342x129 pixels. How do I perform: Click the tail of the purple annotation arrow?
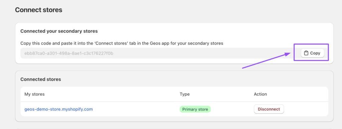click(244, 68)
